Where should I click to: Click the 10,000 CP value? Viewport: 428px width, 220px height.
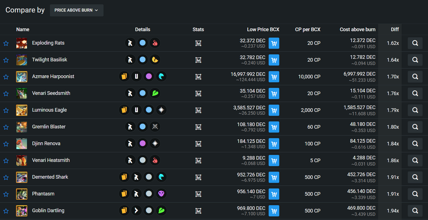pyautogui.click(x=309, y=77)
